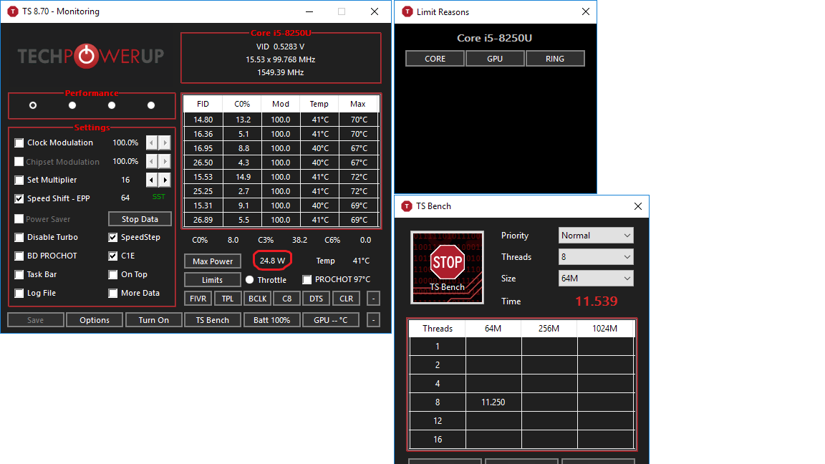Click Threads row 16 in bench table
This screenshot has height=464, width=825.
tap(521, 439)
